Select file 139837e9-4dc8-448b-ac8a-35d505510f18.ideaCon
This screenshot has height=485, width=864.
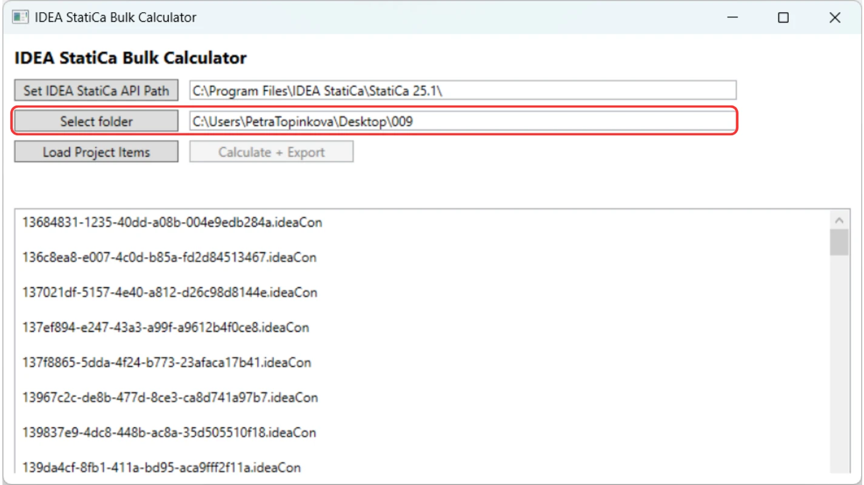[169, 432]
